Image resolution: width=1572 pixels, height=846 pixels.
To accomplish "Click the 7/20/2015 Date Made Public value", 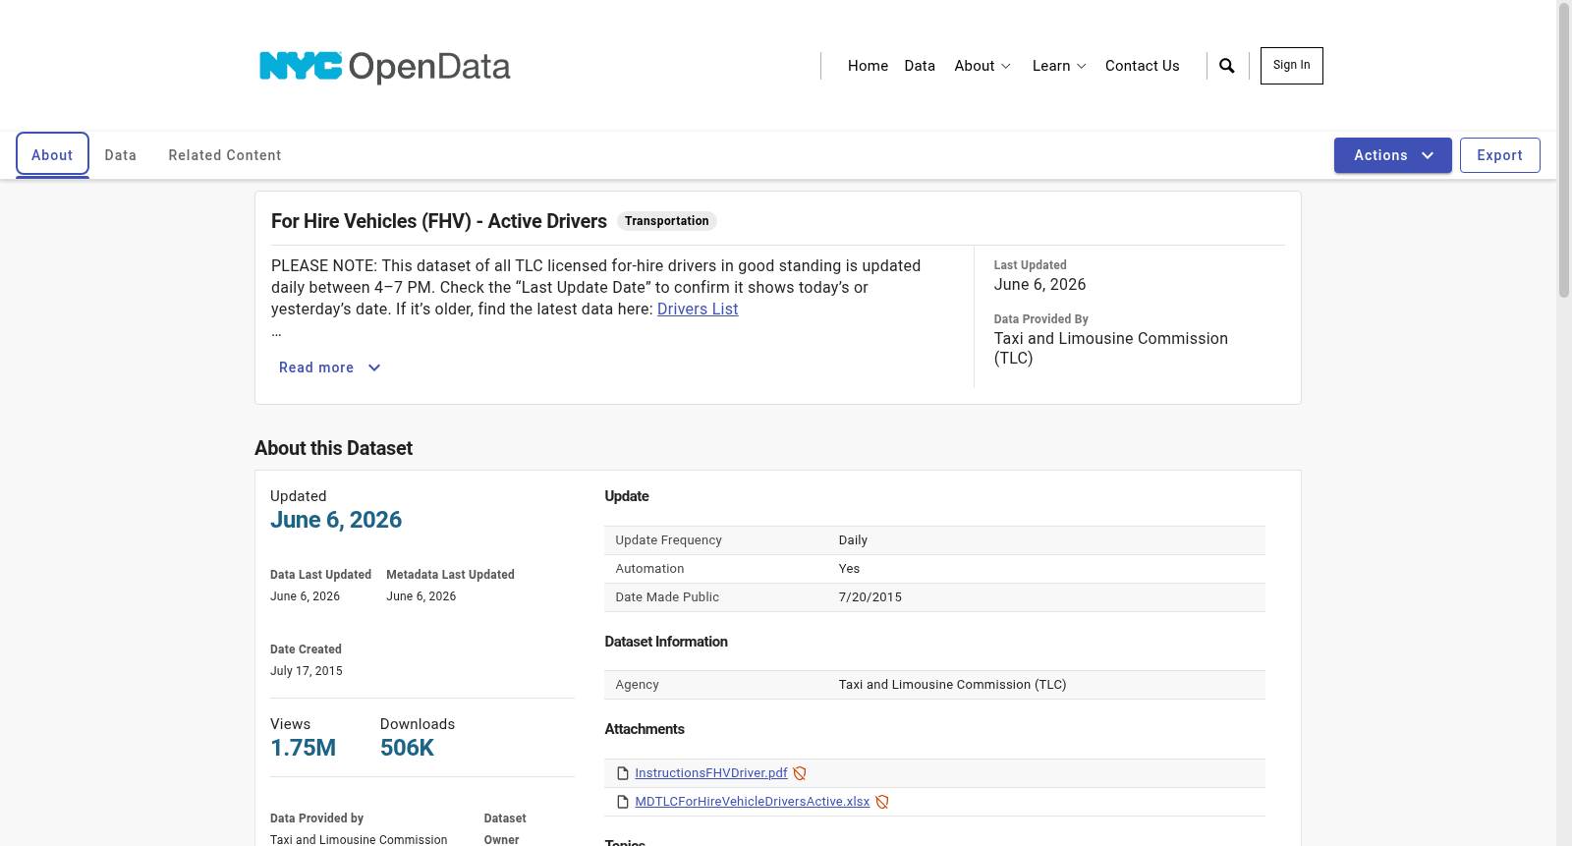I will tap(870, 597).
